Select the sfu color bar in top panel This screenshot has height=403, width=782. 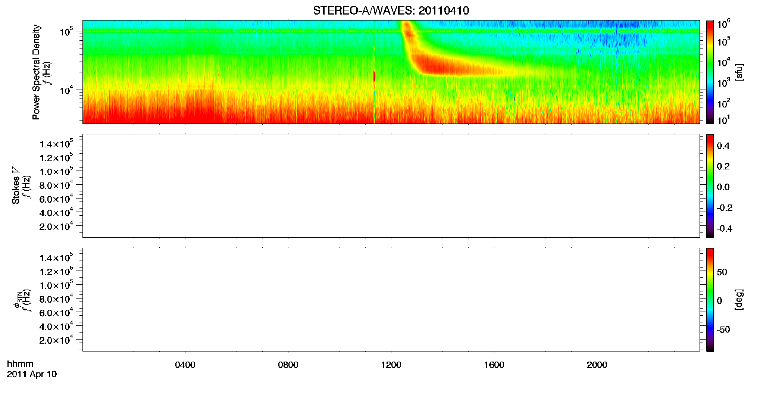tap(710, 72)
